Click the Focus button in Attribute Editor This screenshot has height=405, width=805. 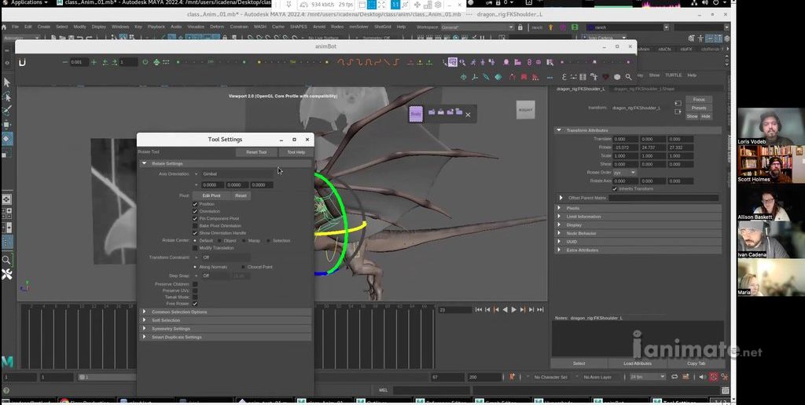699,100
